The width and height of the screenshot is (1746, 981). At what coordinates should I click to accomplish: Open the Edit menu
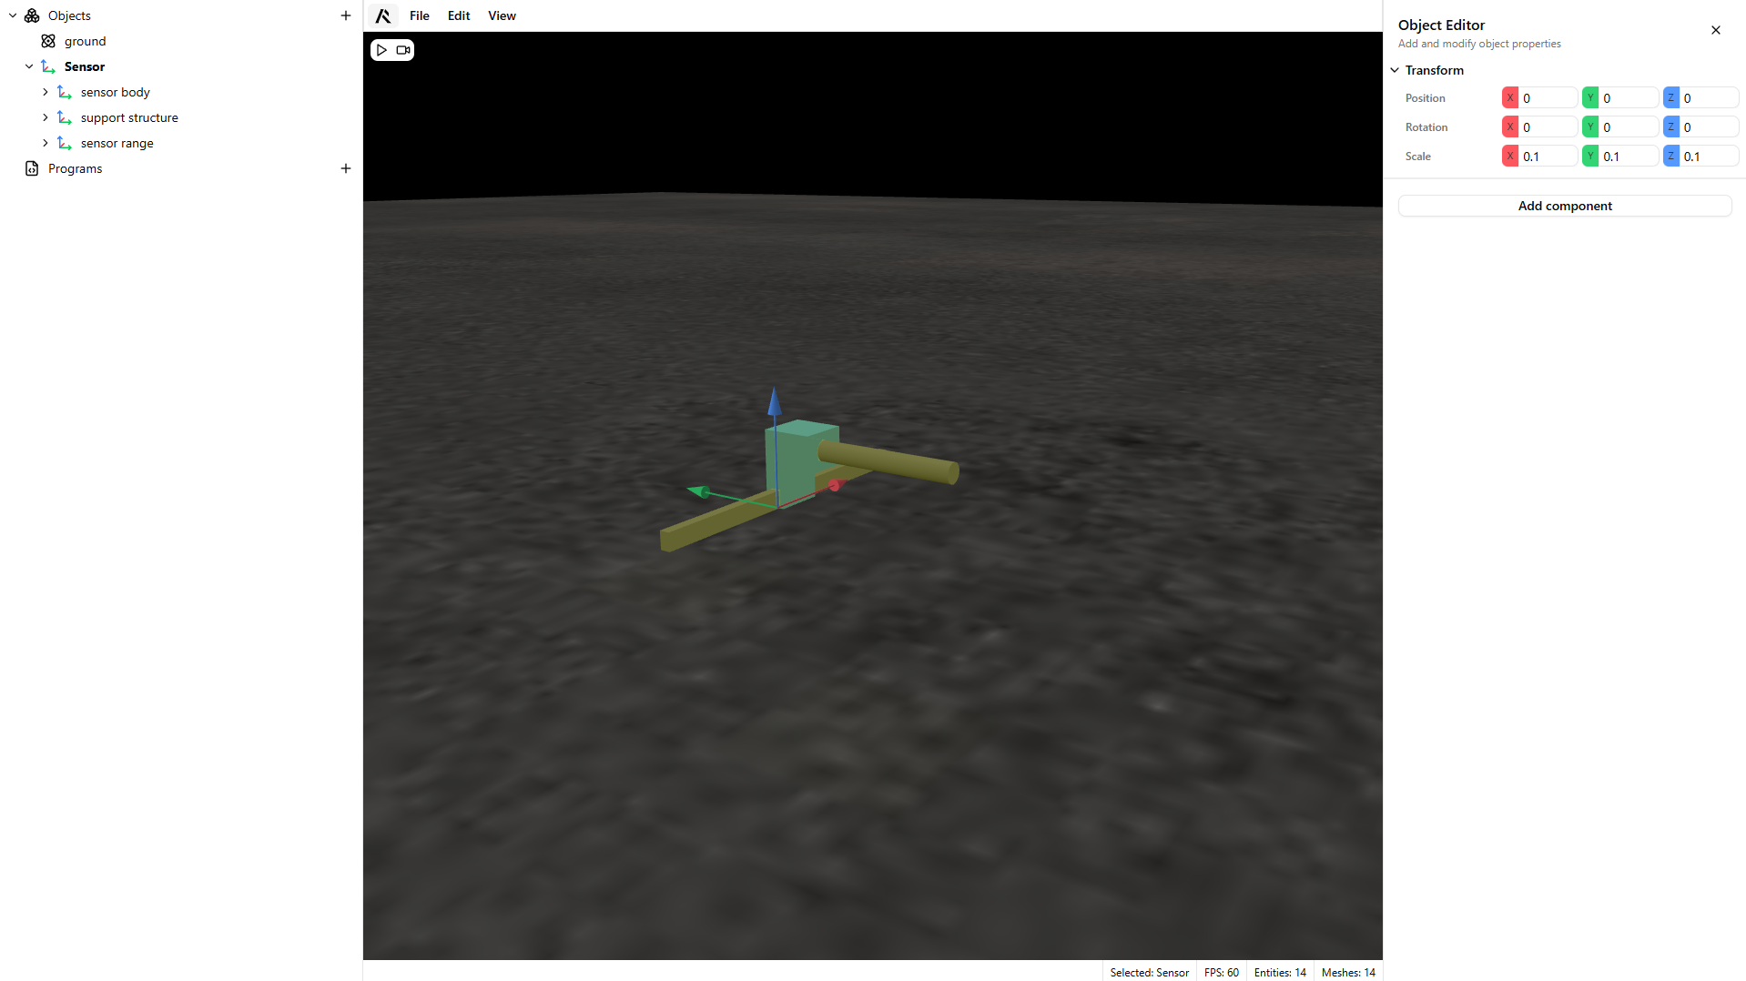(459, 15)
